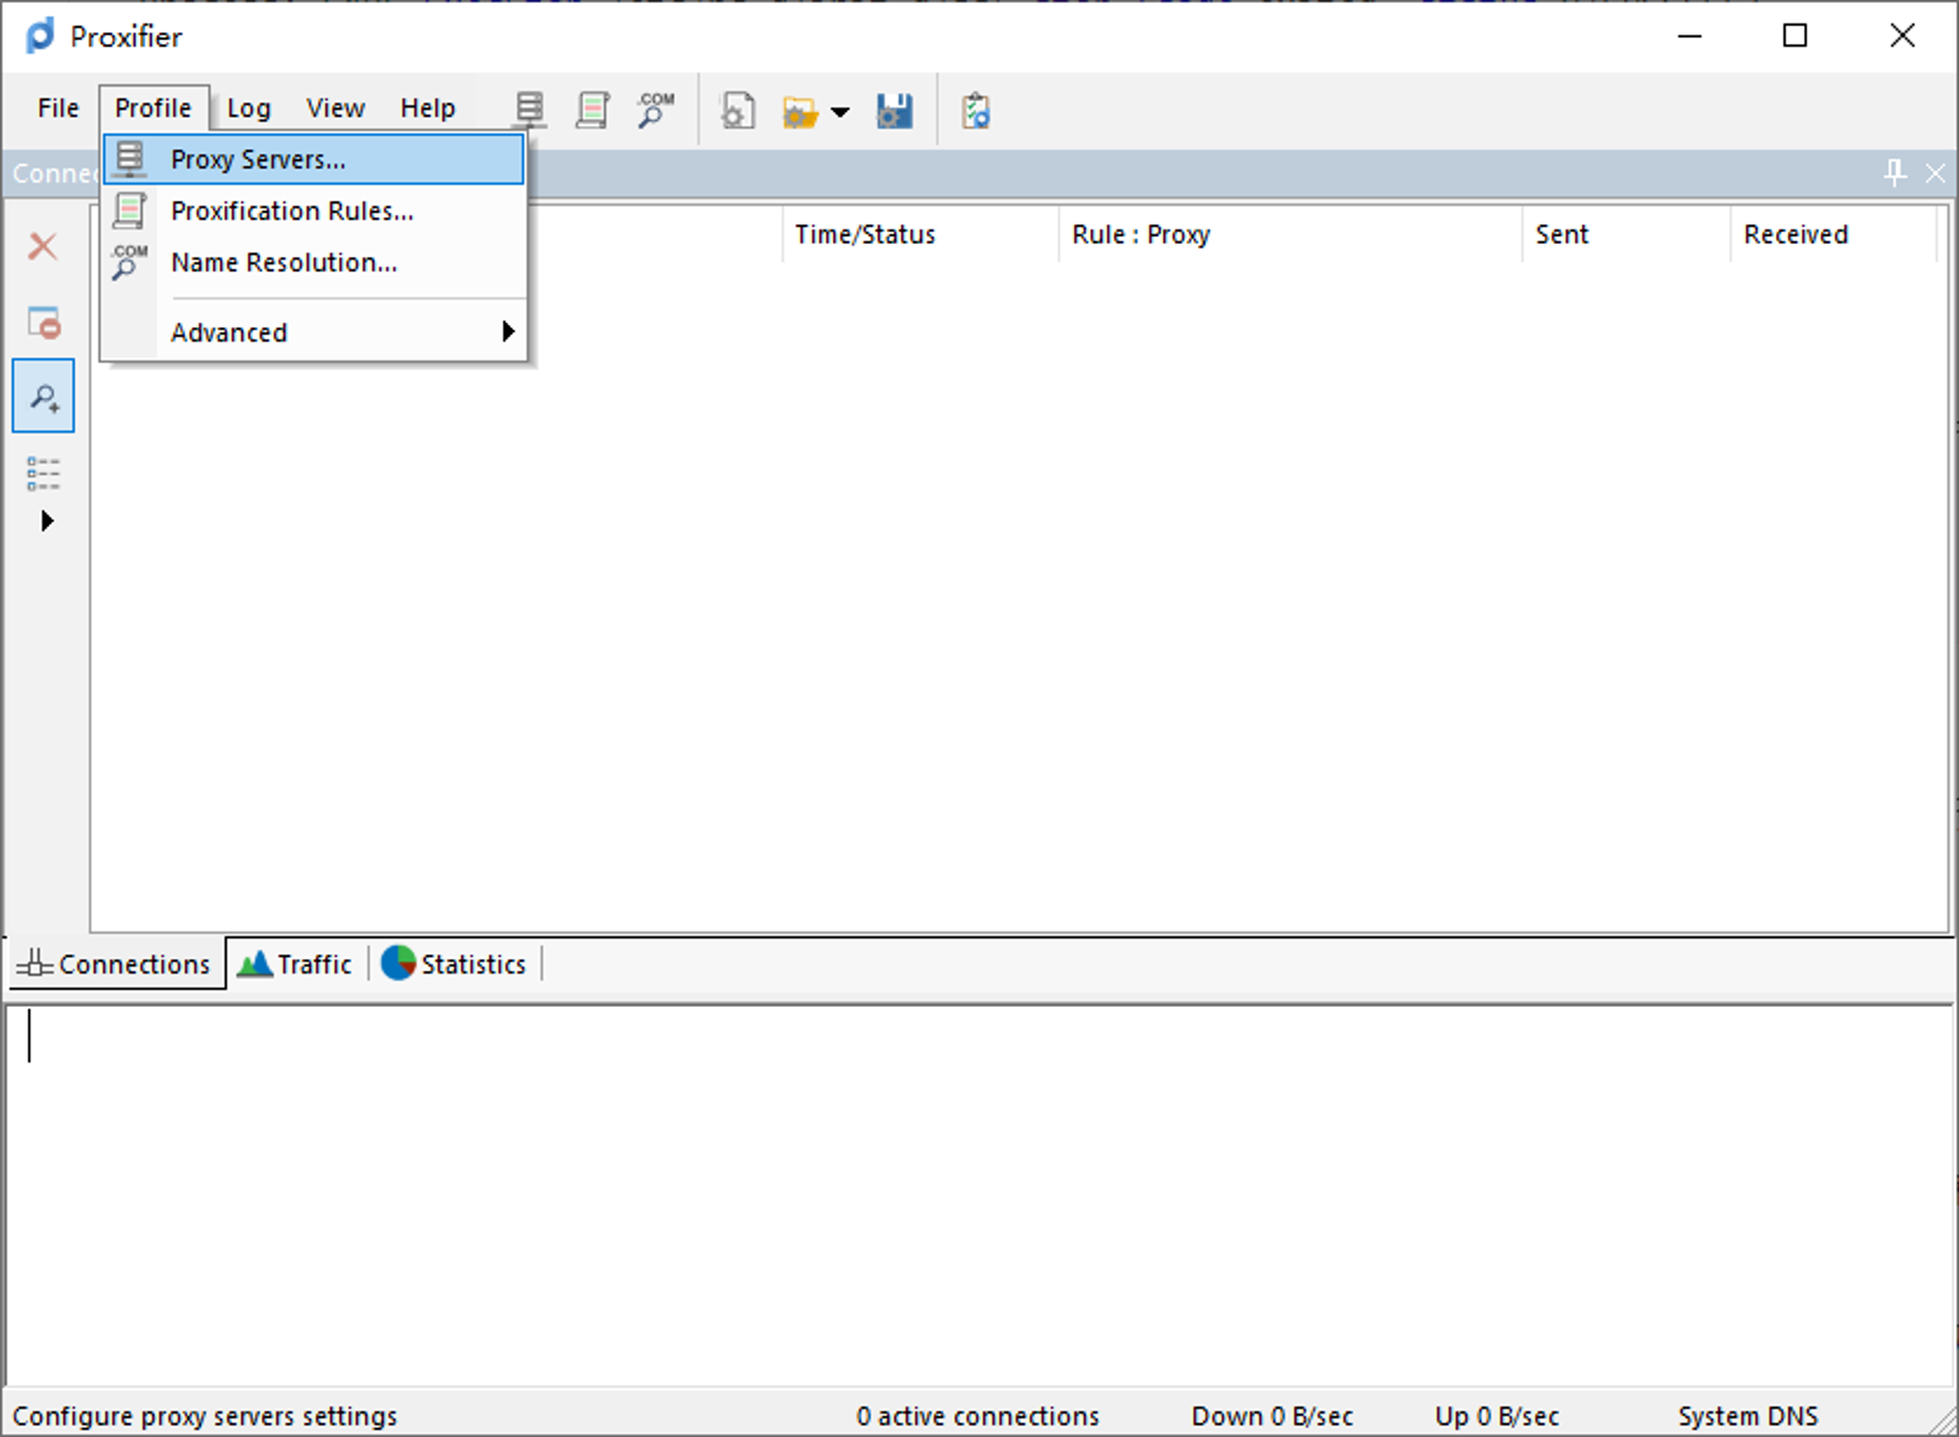
Task: Minimize the Proxifier window
Action: point(1690,36)
